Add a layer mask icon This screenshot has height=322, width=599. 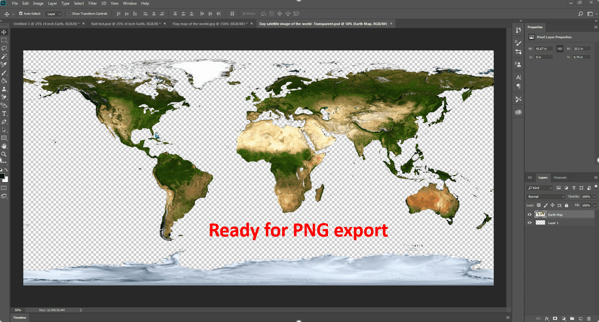tap(555, 319)
